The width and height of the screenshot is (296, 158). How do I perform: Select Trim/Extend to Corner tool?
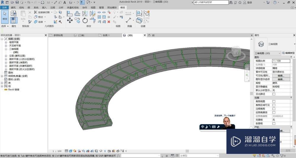pos(92,20)
